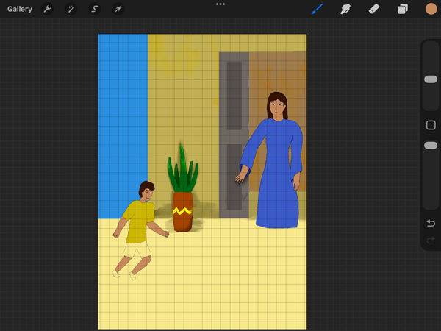Open the active color picker
This screenshot has height=331, width=441.
coord(431,9)
